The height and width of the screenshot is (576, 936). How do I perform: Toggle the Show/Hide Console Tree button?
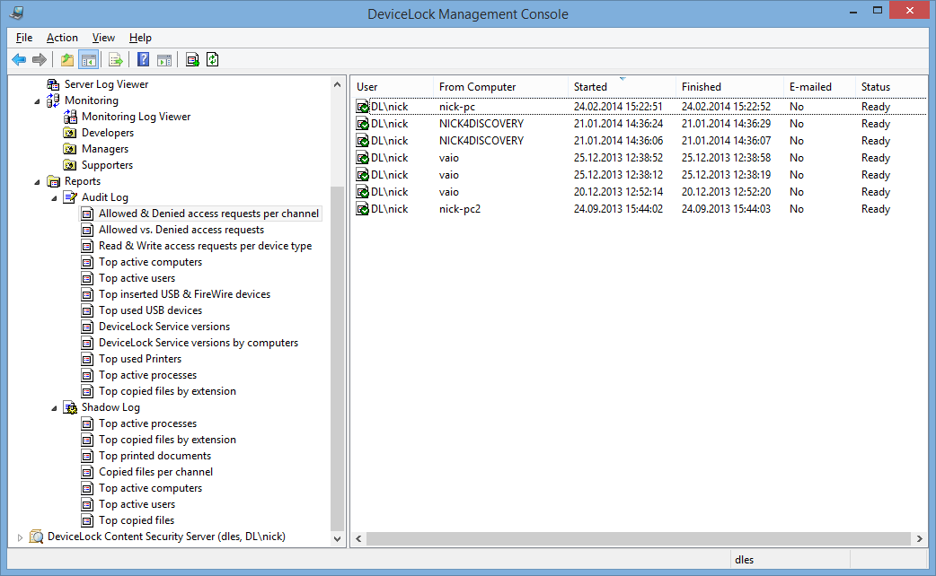[88, 59]
